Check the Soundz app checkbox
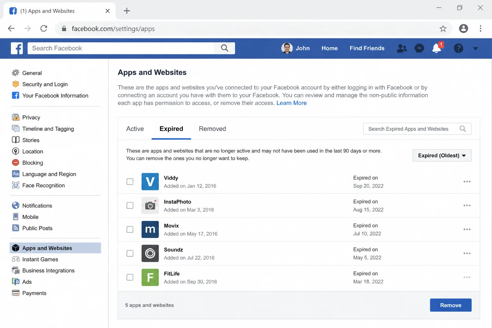This screenshot has width=492, height=328. coord(130,253)
